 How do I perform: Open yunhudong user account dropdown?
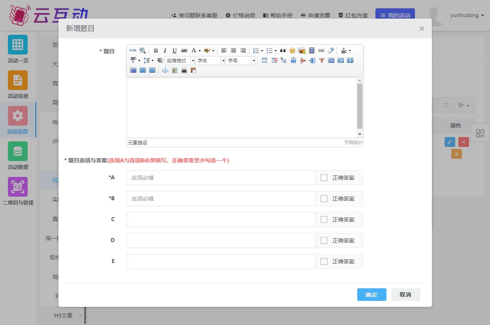(467, 15)
